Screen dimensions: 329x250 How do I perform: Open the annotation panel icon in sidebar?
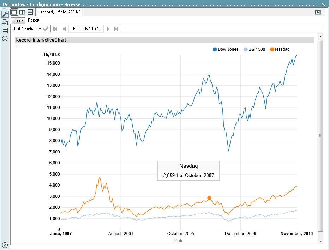[x=5, y=30]
